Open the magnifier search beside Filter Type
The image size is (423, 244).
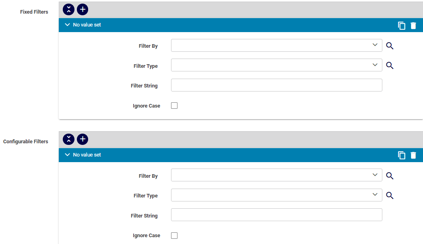pyautogui.click(x=389, y=65)
